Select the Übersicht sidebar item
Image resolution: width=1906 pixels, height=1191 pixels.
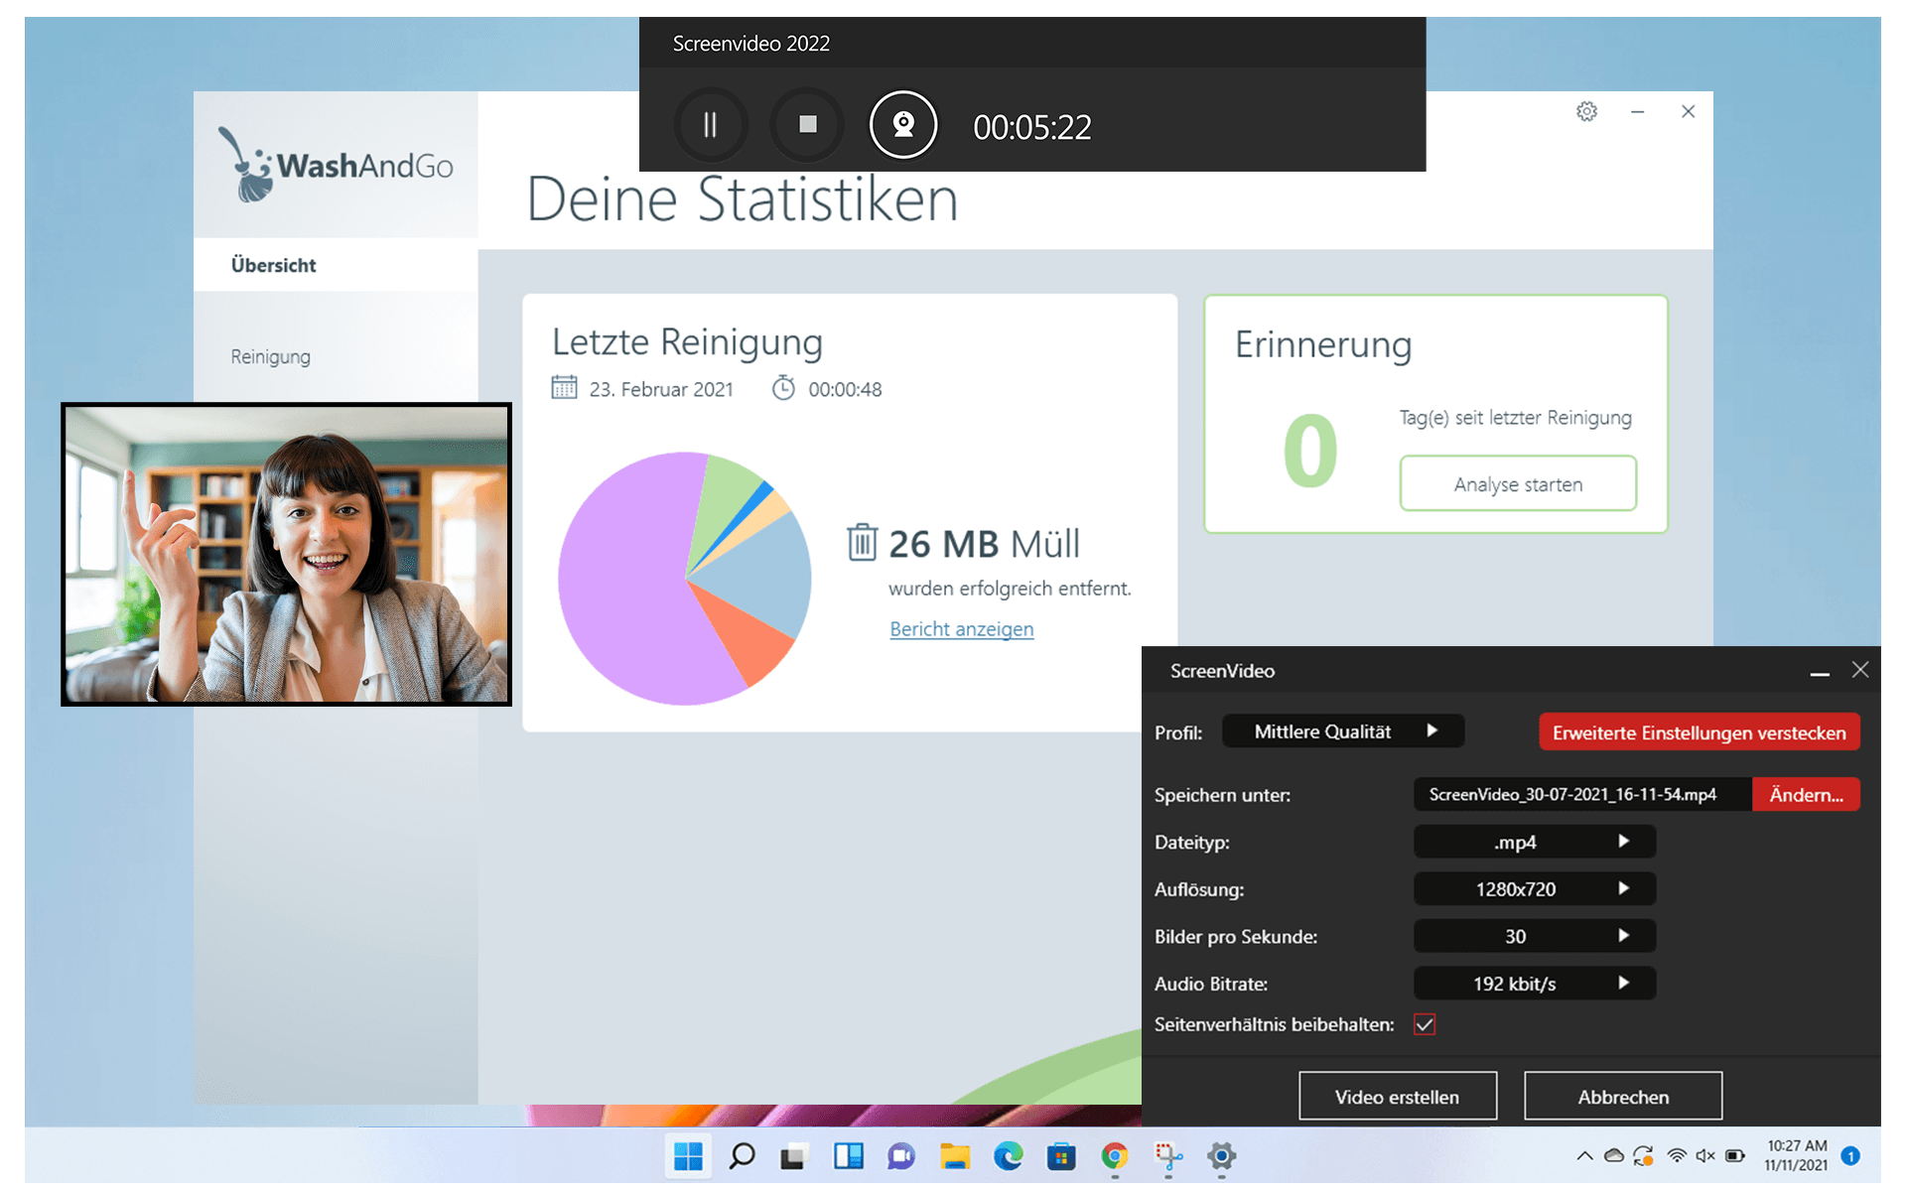[274, 265]
